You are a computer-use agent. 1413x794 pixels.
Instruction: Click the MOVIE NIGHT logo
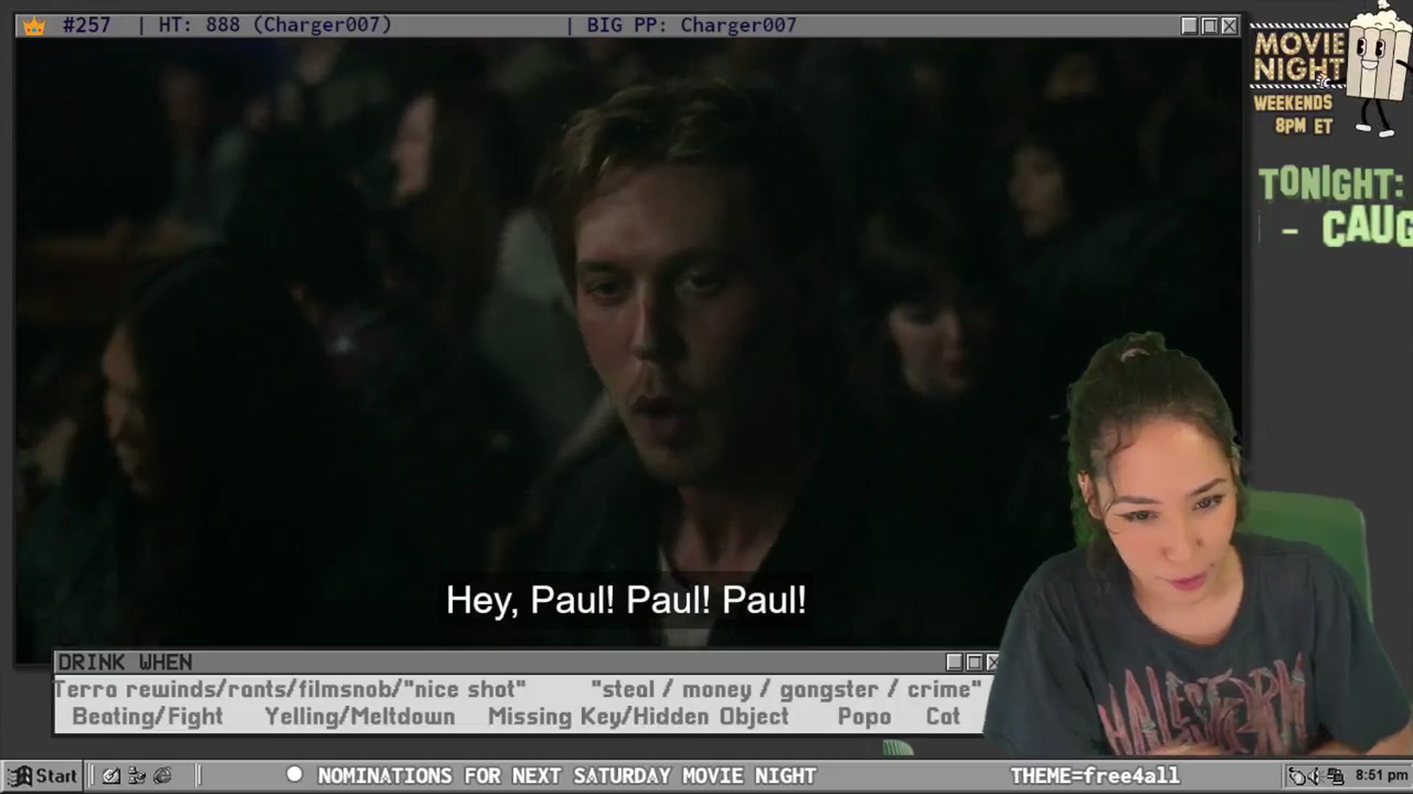pyautogui.click(x=1299, y=57)
